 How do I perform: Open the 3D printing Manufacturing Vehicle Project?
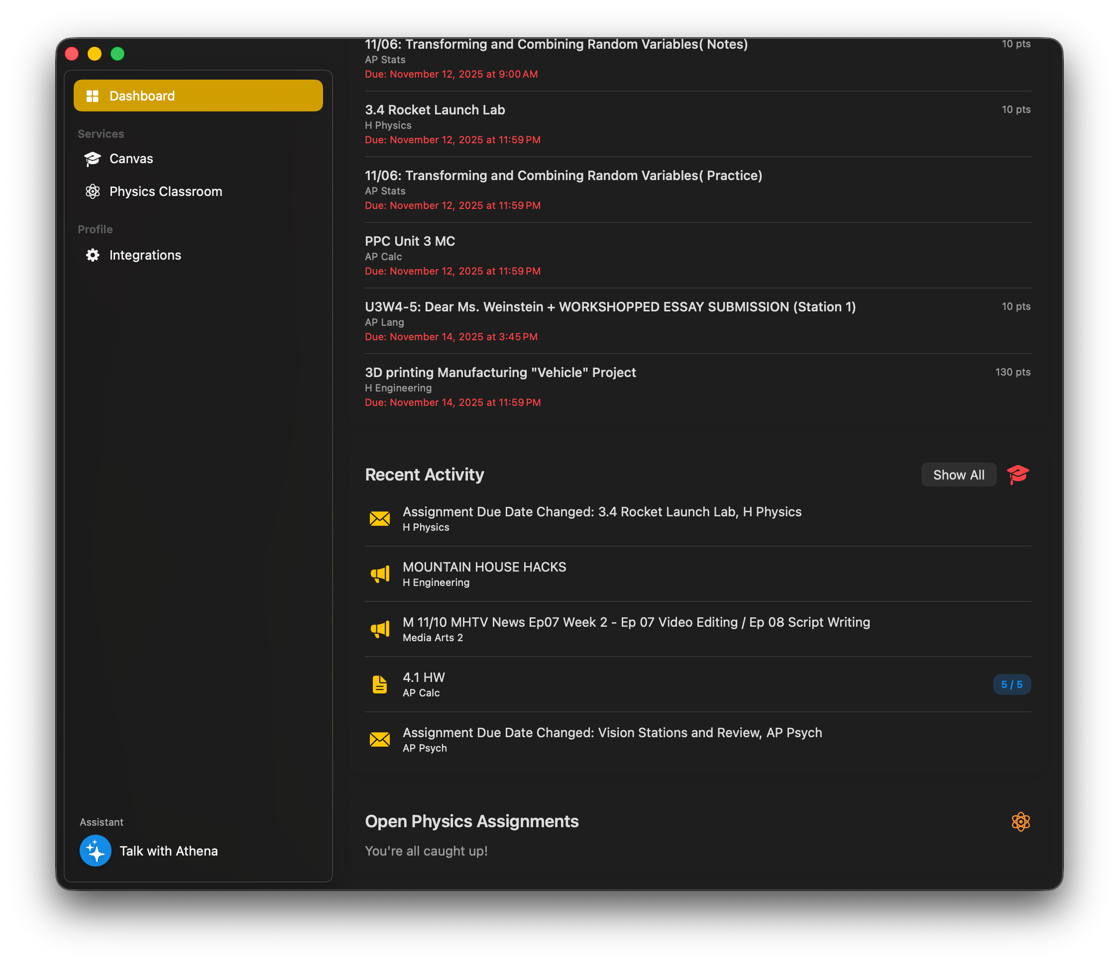click(500, 373)
